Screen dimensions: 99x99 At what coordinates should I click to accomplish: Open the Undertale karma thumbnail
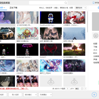coord(28,50)
